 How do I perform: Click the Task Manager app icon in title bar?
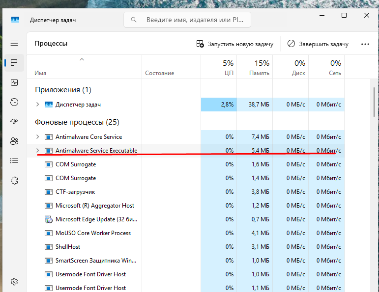tap(15, 20)
